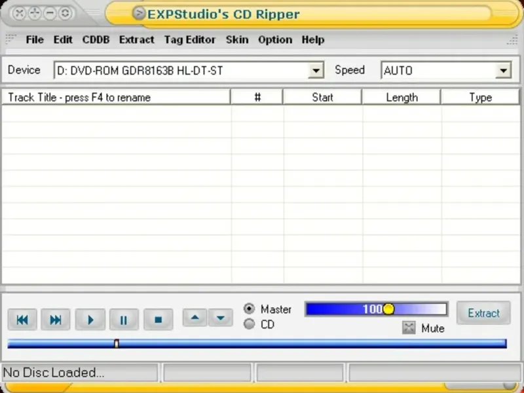524x393 pixels.
Task: Click the X close button in title bar
Action: pos(19,13)
